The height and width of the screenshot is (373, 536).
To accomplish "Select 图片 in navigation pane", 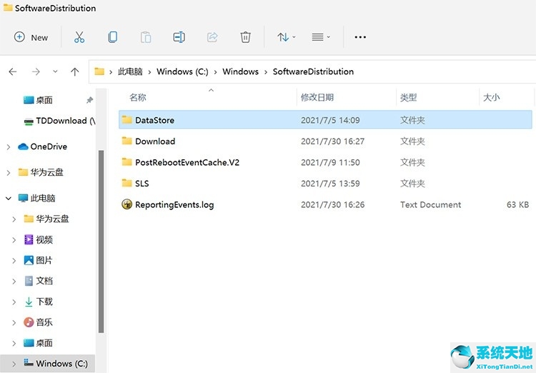I will click(39, 261).
